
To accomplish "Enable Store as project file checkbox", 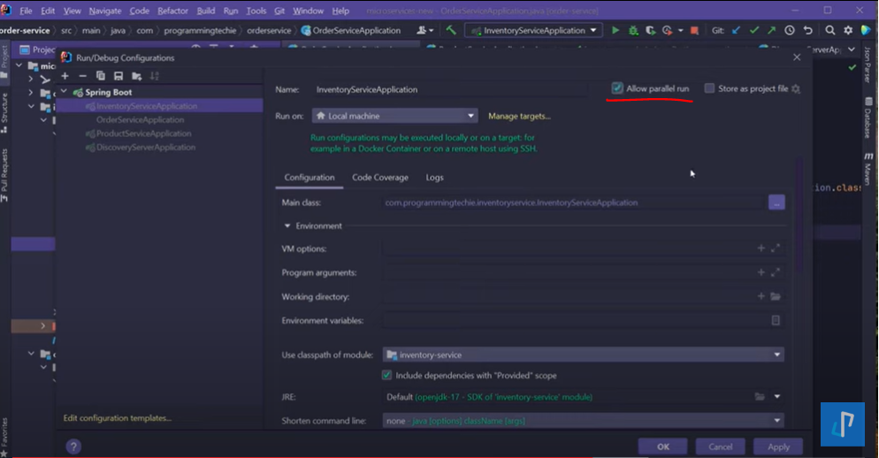I will click(x=710, y=88).
